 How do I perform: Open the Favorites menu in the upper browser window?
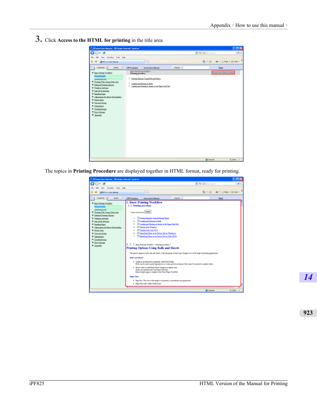[x=110, y=57]
